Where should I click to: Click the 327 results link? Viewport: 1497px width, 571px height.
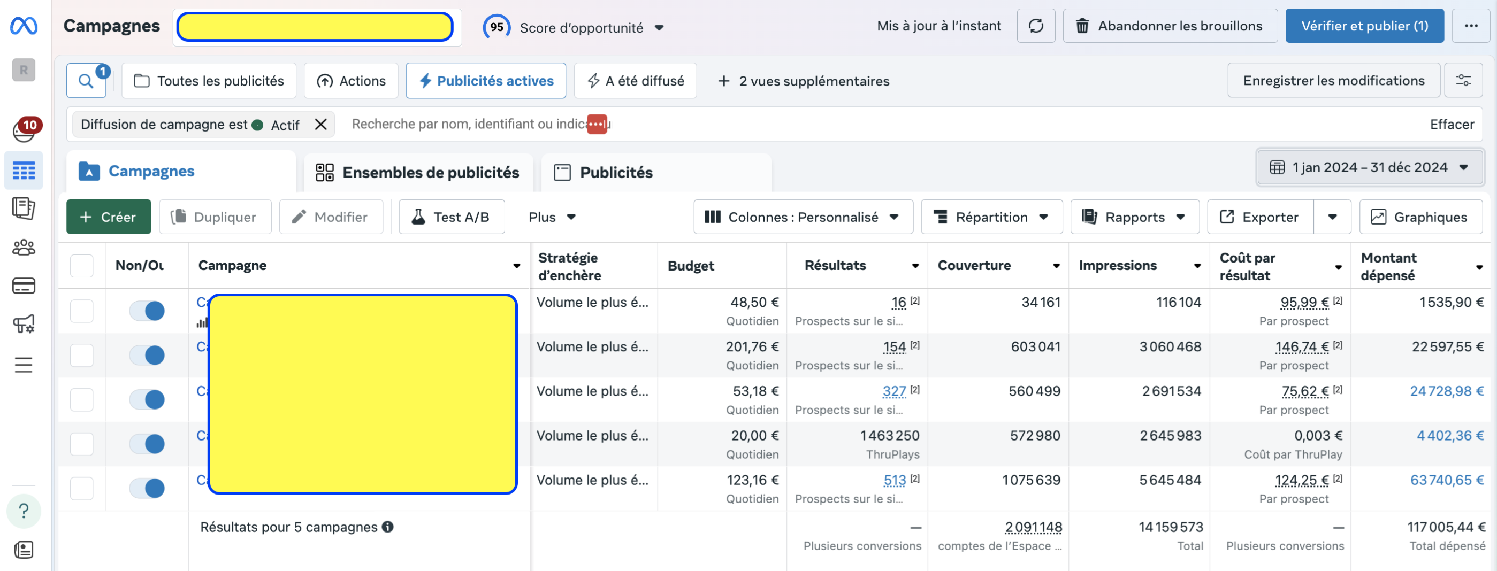(x=894, y=391)
